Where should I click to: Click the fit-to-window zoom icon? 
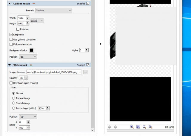[x=138, y=127]
